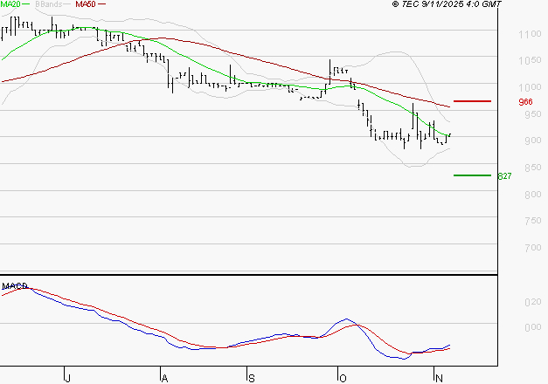This screenshot has height=384, width=548.
Task: Click the green support line marker at 827
Action: point(472,175)
